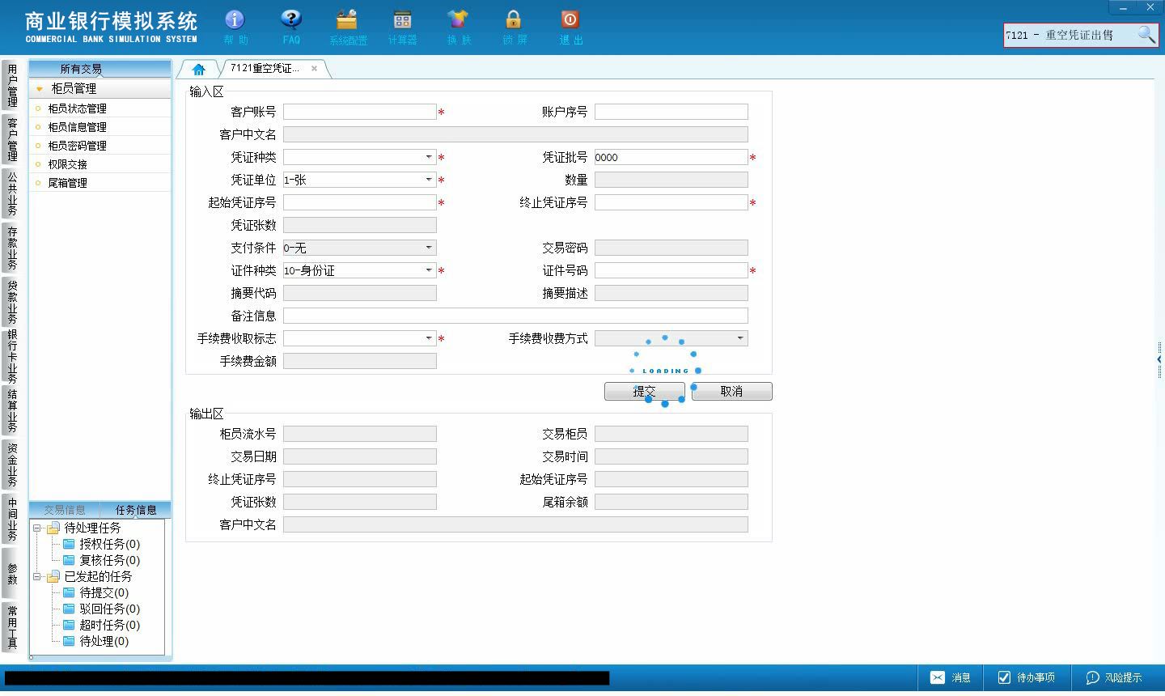Open the 客户管理 side tab

(12, 139)
